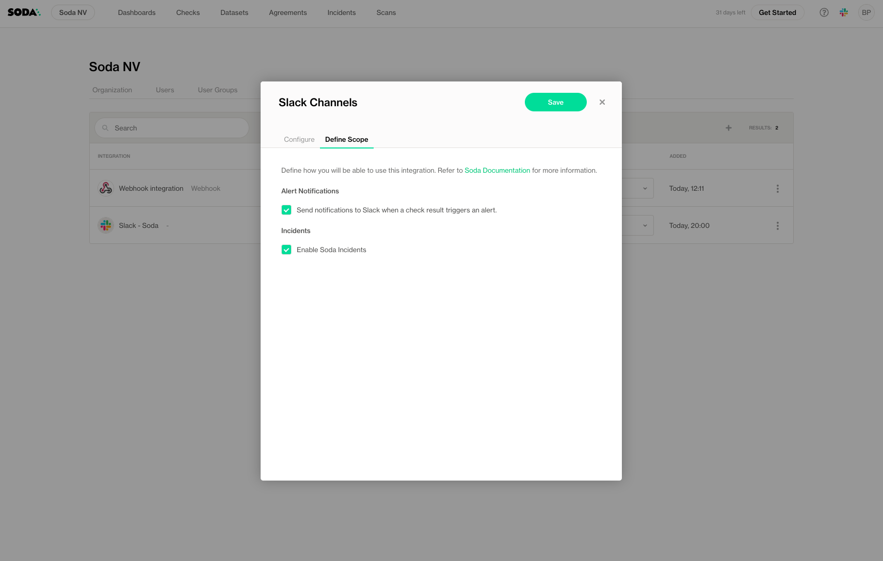Screen dimensions: 883x561
Task: Open the help question mark icon
Action: [x=824, y=12]
